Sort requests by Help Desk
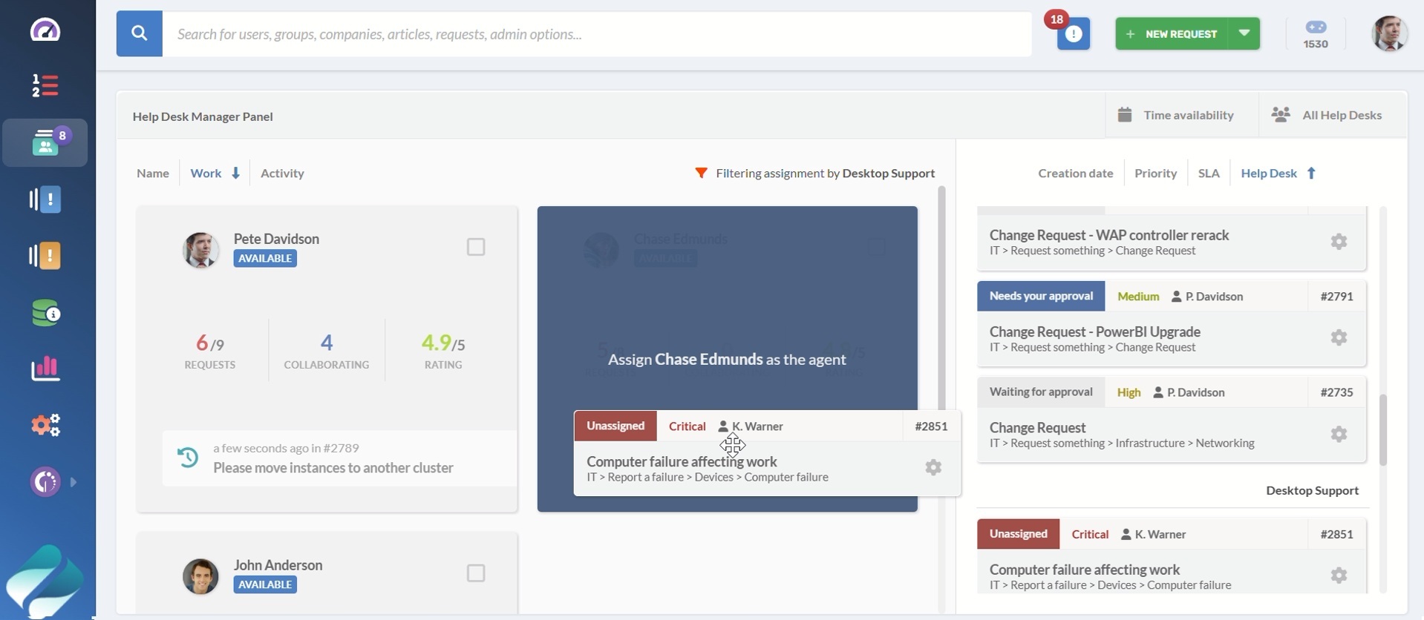 1269,173
